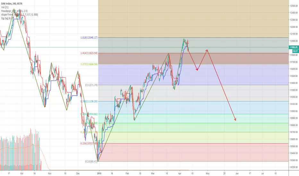299x176 pixels.
Task: Click Jul on the time axis
Action: point(262,173)
